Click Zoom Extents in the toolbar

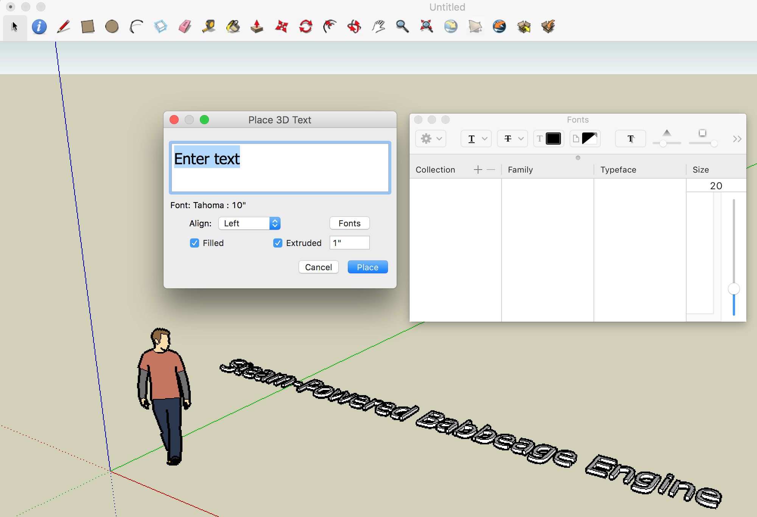pos(427,26)
